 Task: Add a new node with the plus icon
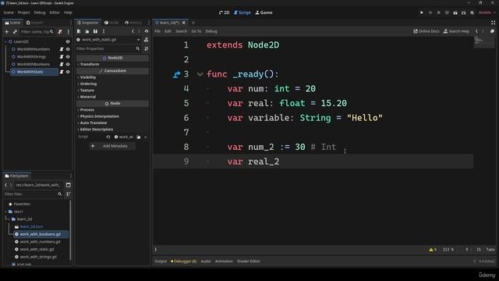click(x=7, y=31)
